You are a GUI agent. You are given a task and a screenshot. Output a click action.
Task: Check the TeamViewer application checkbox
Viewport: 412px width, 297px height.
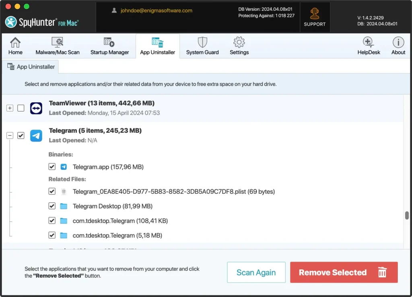point(21,108)
